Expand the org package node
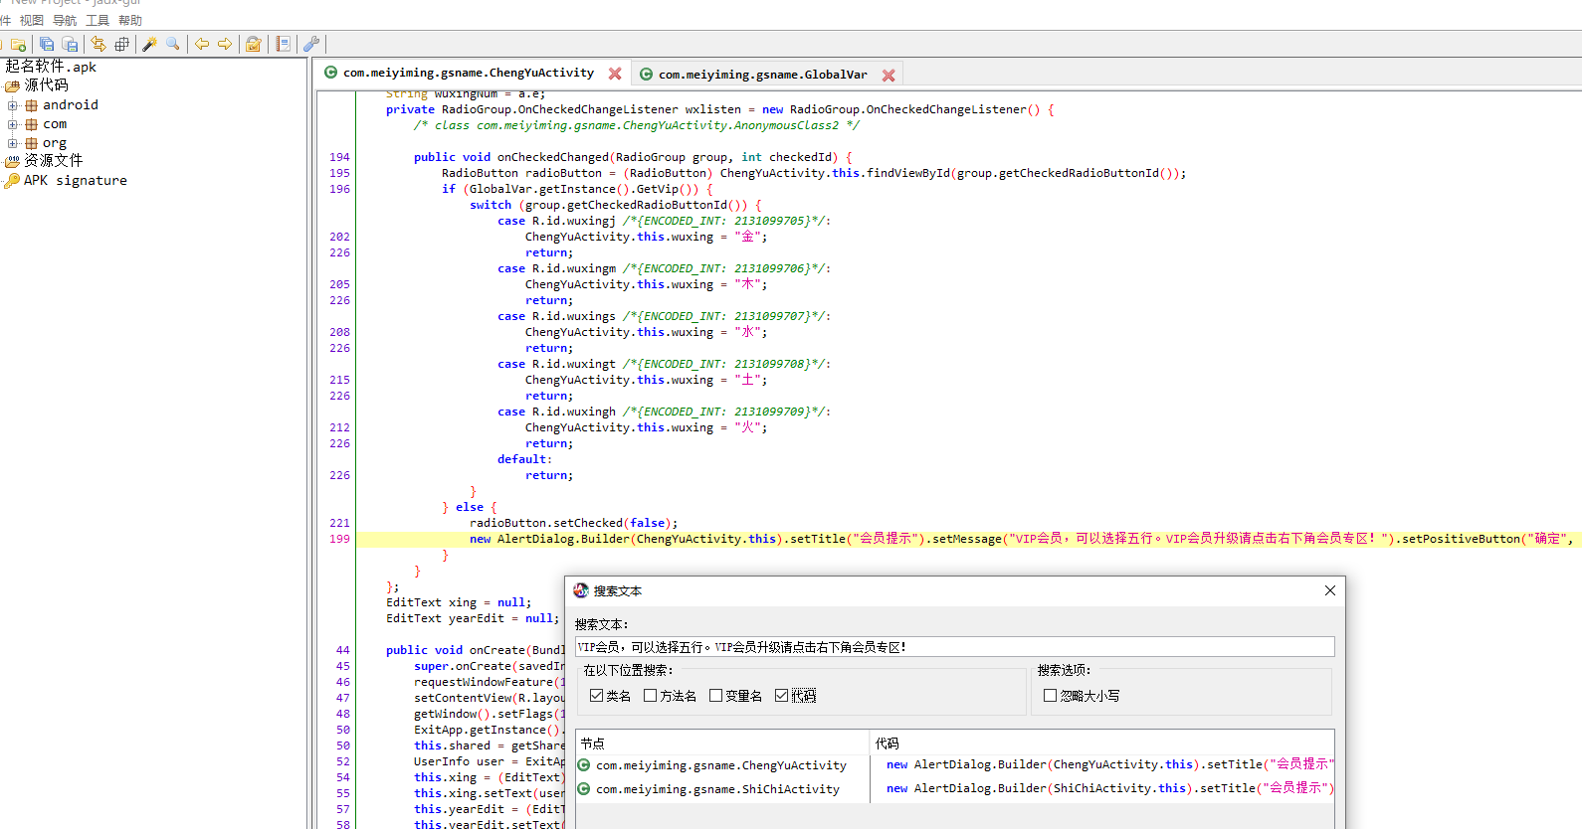Viewport: 1582px width, 829px height. [13, 143]
